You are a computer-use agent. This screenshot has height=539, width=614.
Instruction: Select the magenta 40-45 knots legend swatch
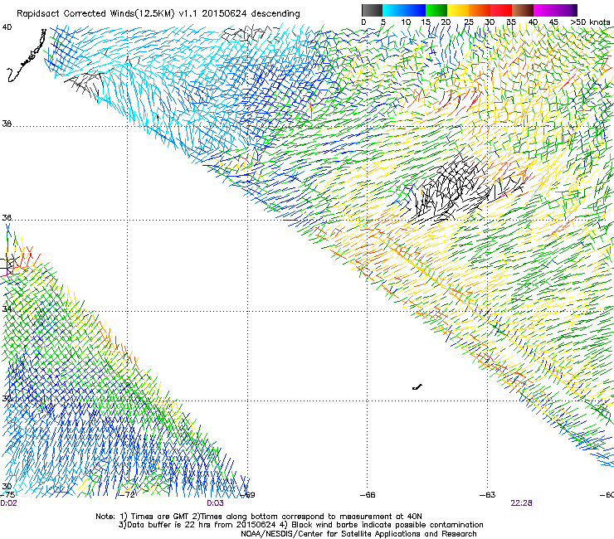pyautogui.click(x=544, y=10)
